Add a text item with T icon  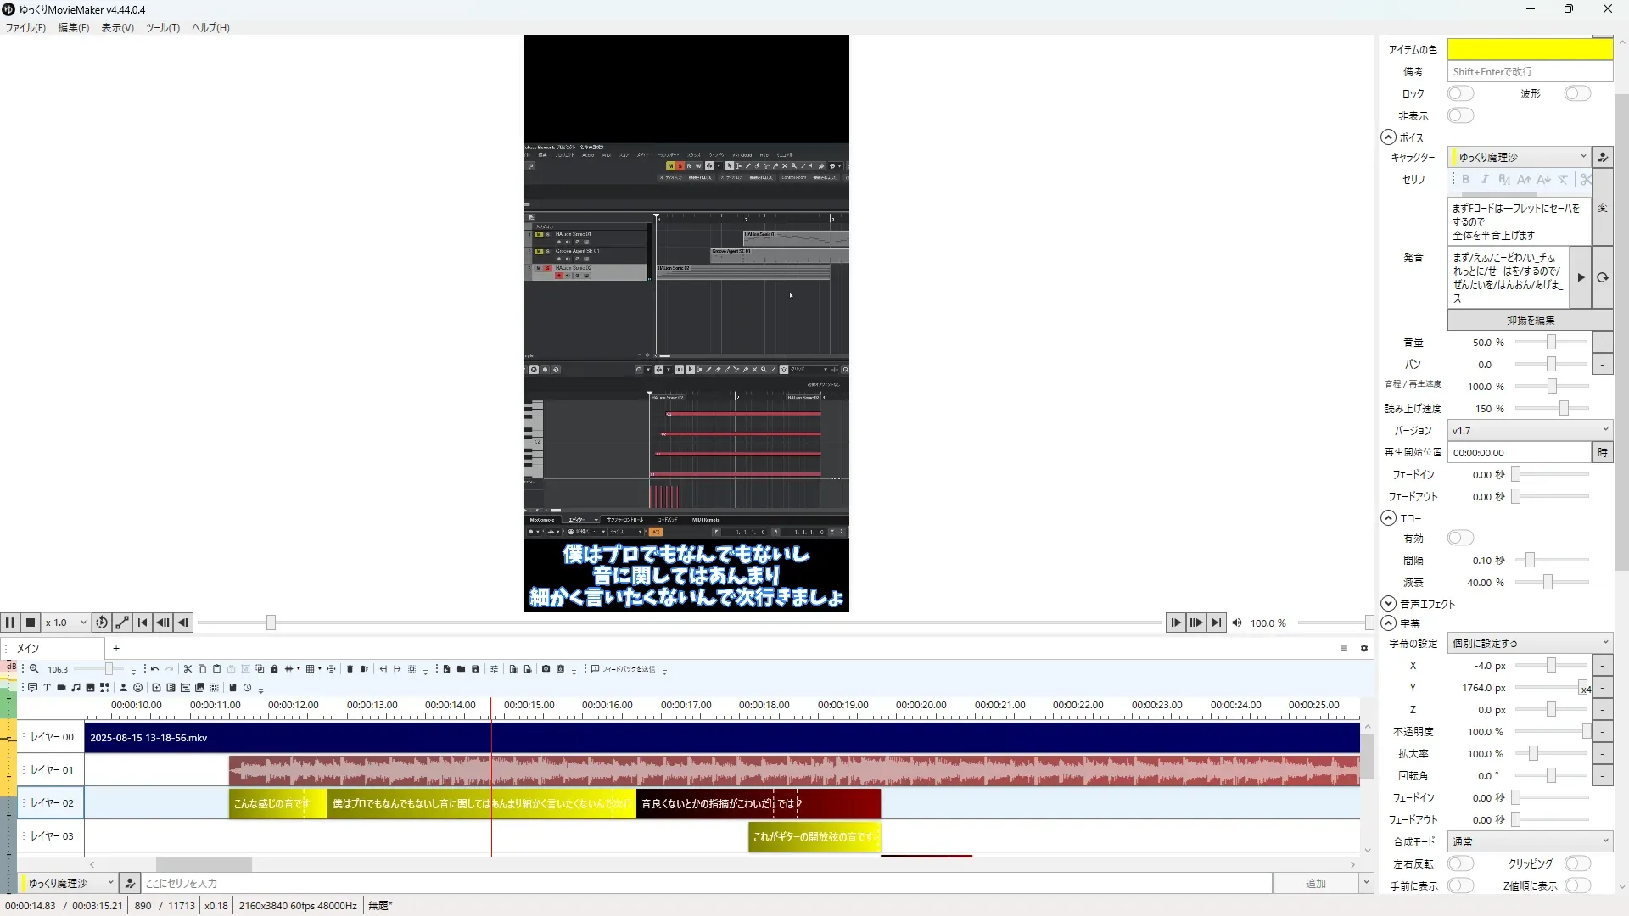click(47, 688)
